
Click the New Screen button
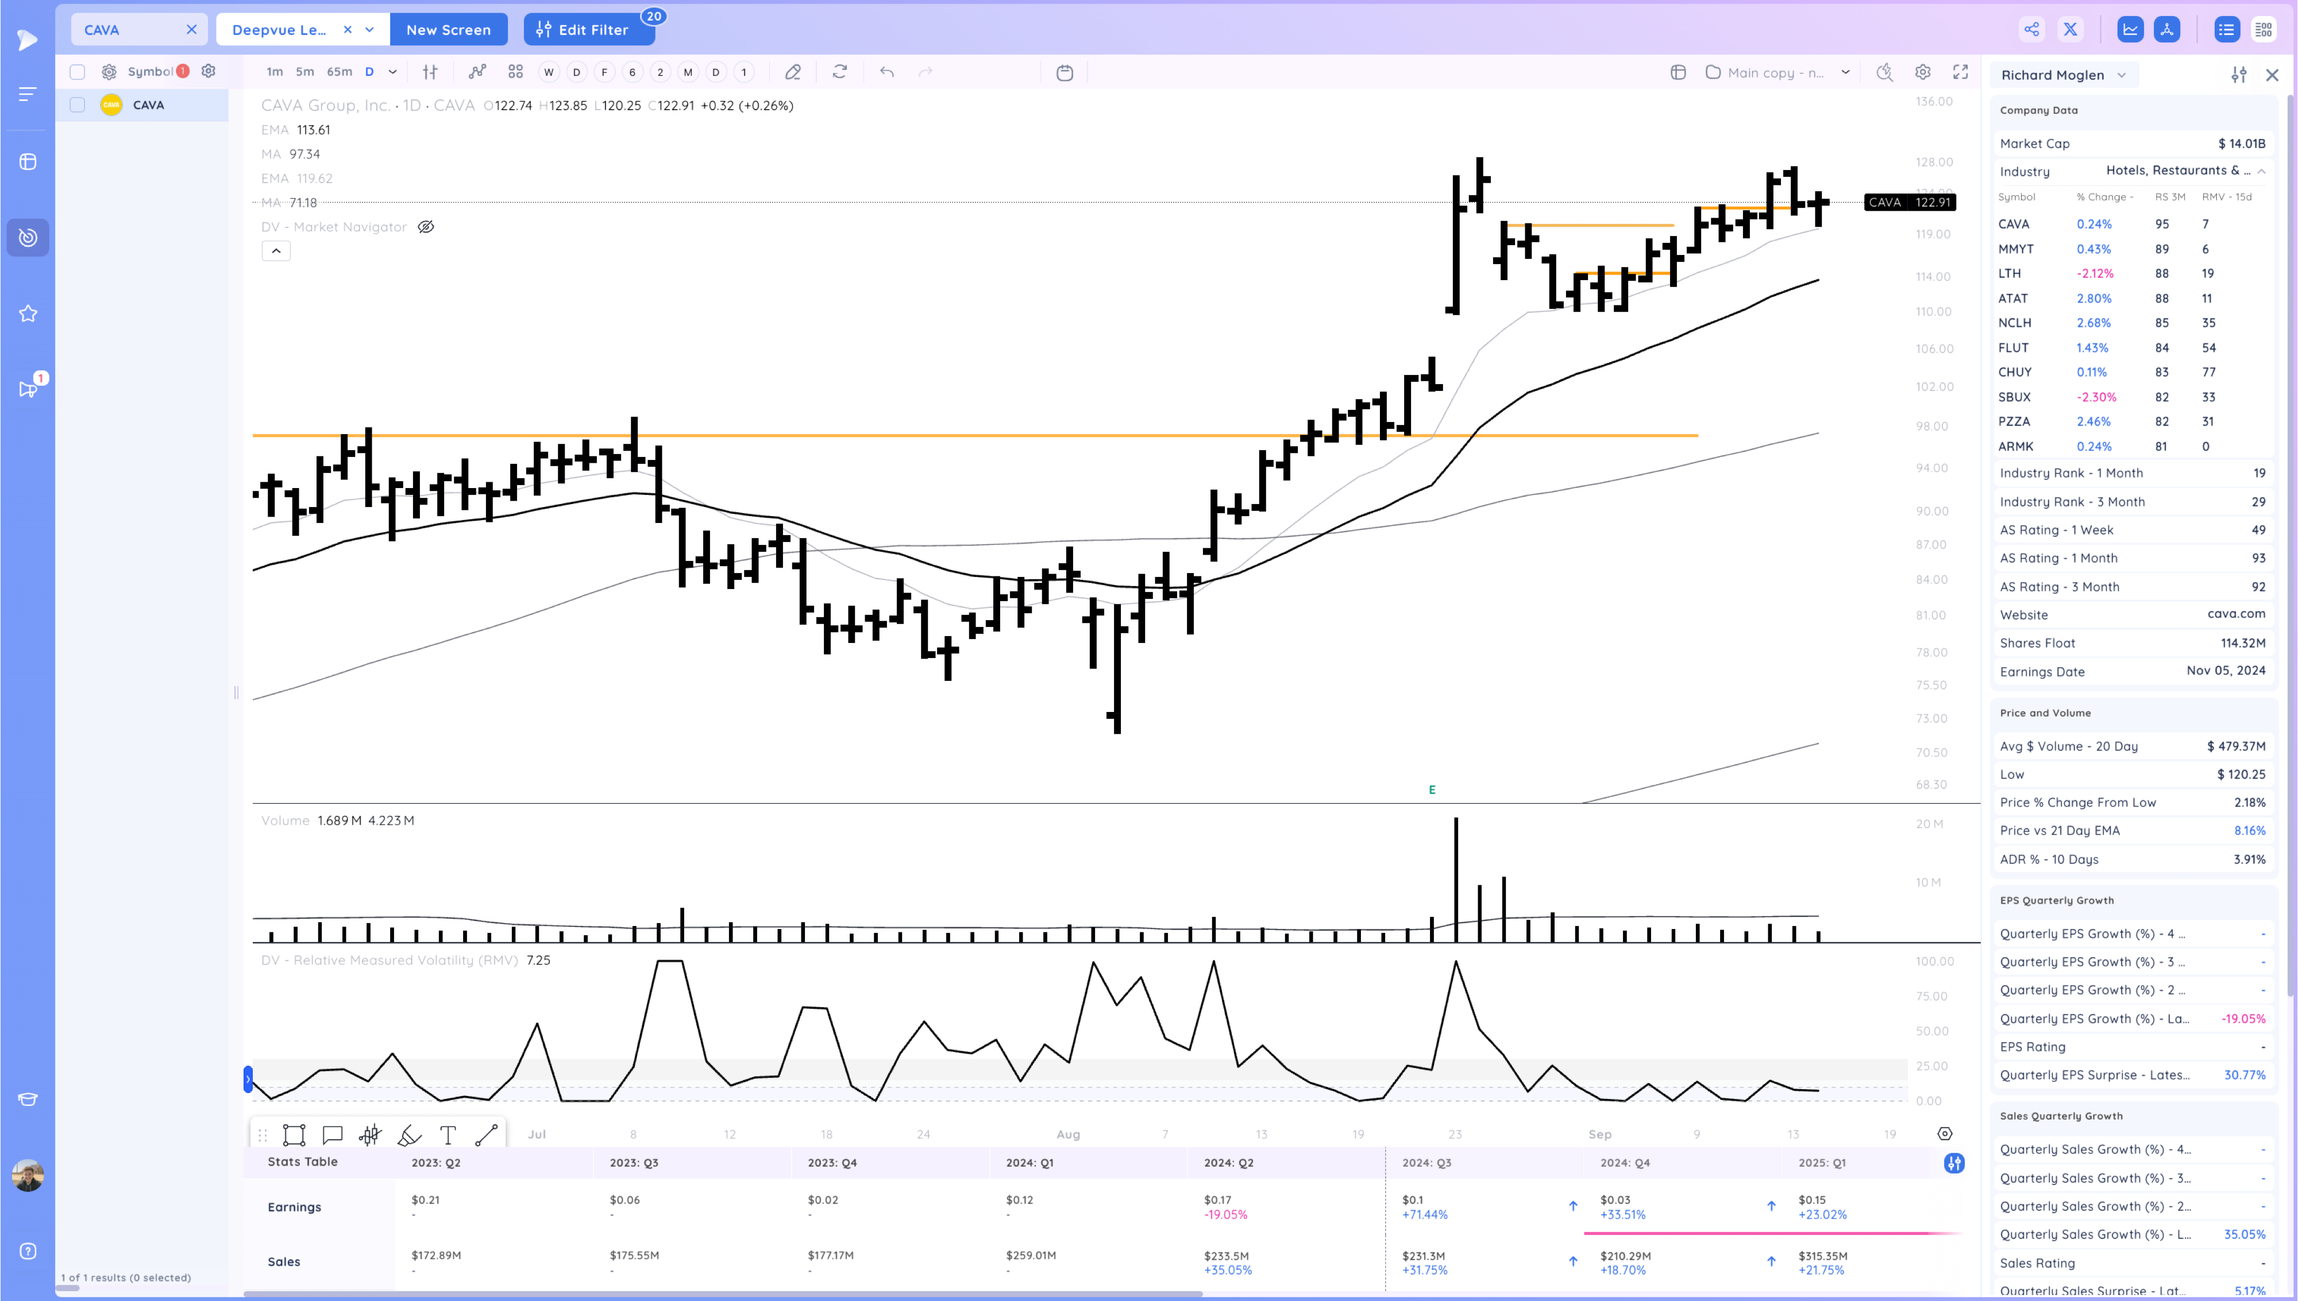point(448,29)
